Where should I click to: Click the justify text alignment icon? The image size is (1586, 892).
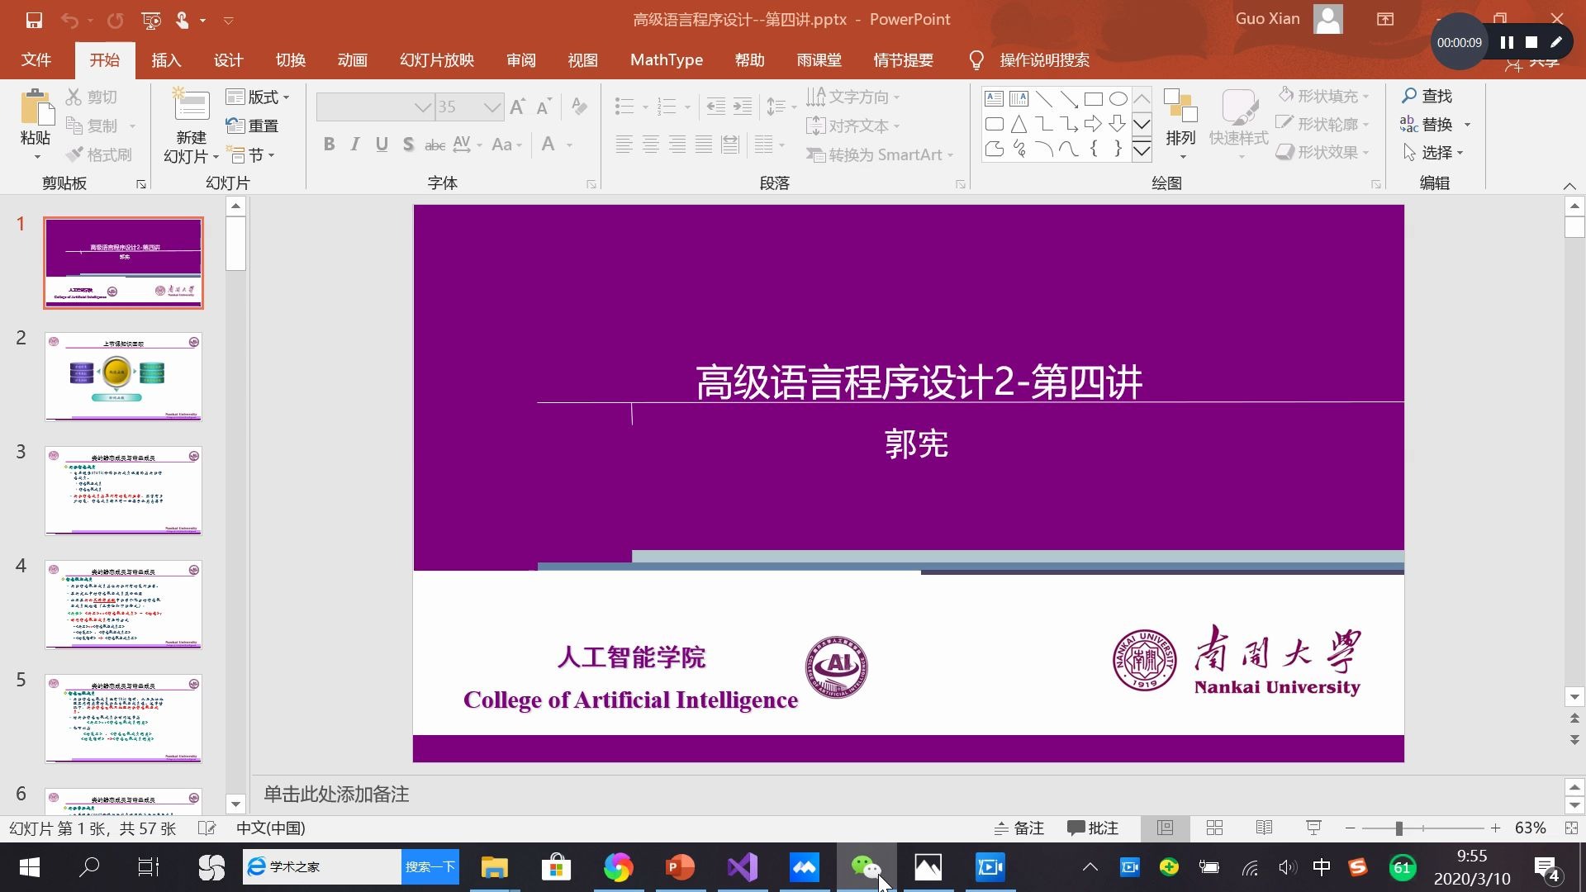coord(704,145)
